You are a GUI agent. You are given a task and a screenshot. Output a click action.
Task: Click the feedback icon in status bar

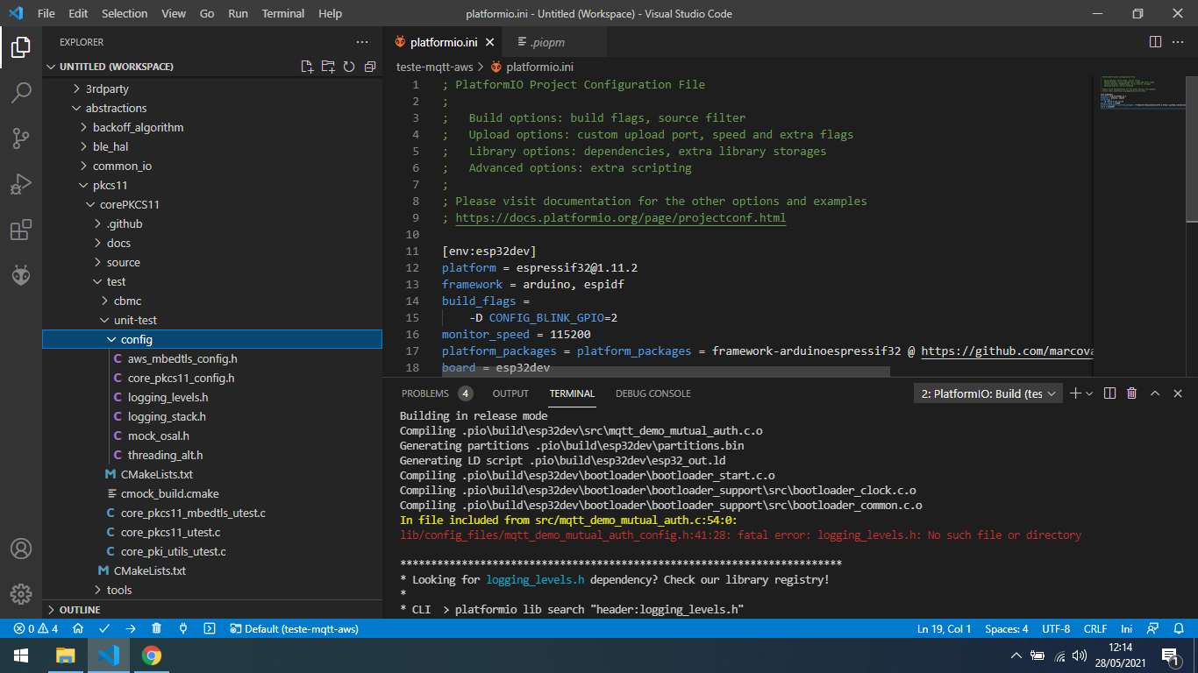[1154, 628]
